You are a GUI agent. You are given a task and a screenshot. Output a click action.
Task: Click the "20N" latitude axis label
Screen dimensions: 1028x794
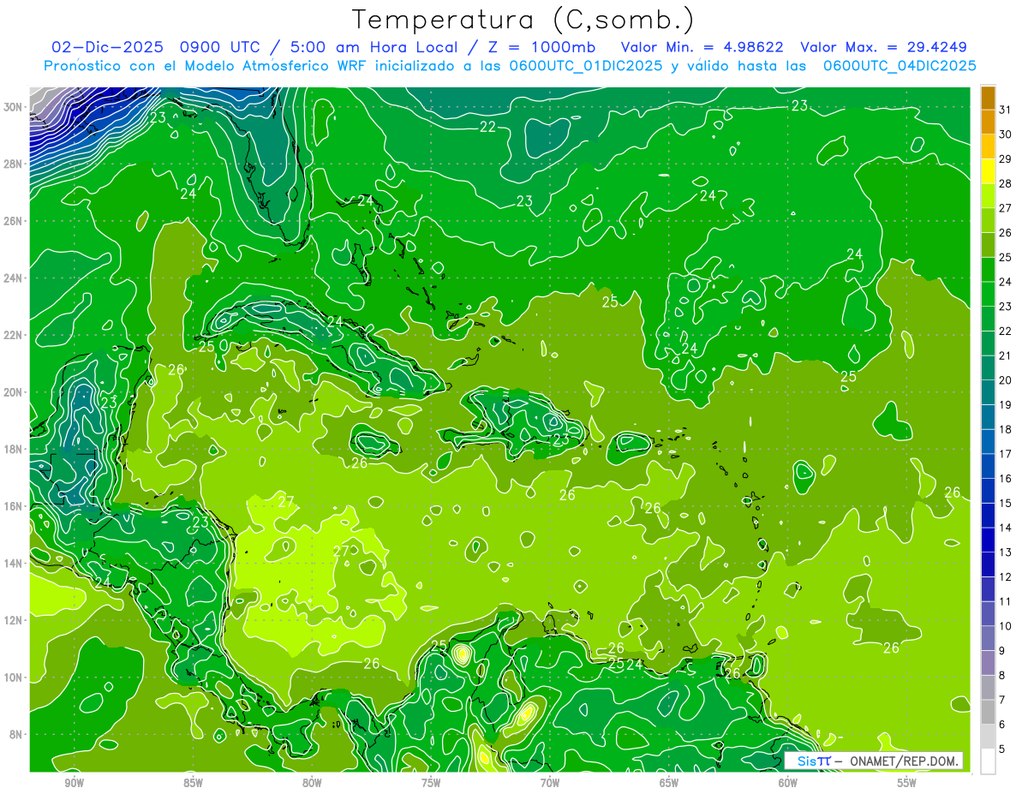tap(13, 392)
